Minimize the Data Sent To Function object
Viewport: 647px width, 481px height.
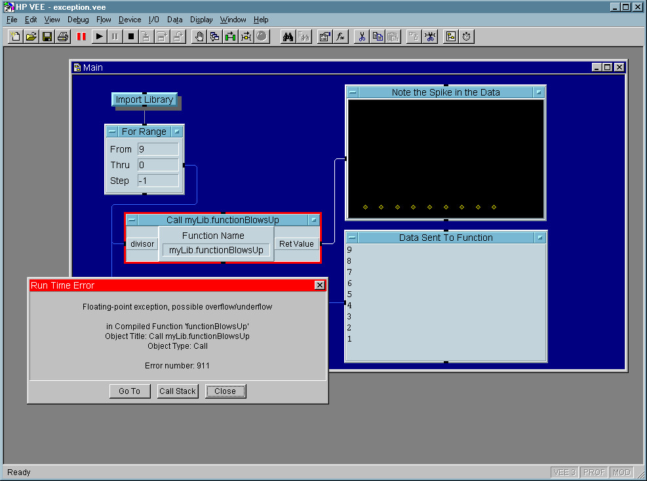(x=352, y=238)
